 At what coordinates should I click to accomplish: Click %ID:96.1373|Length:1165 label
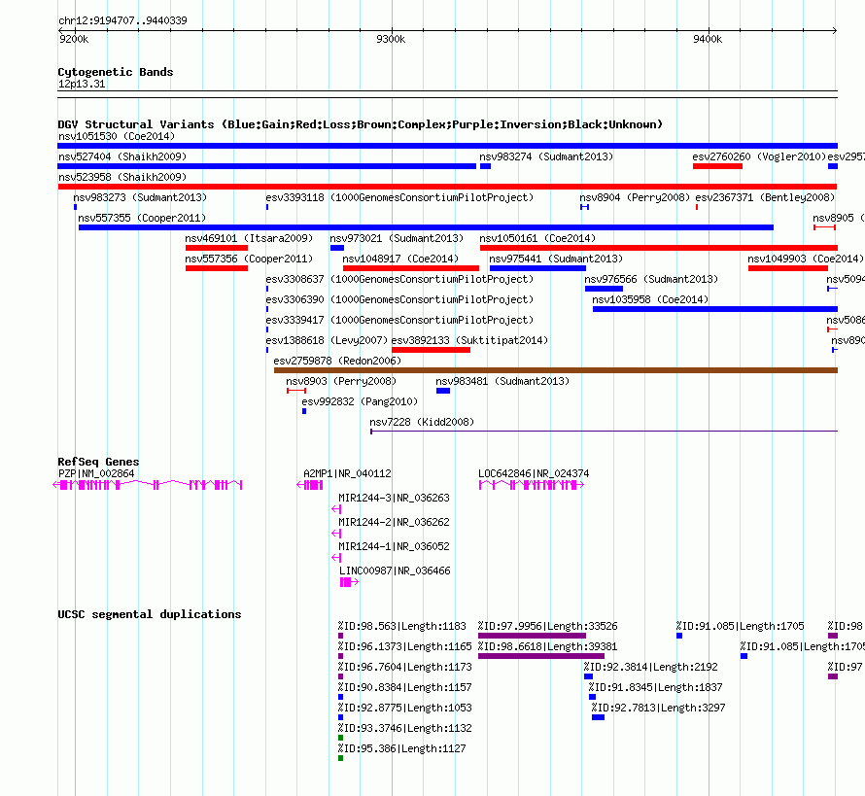(x=405, y=647)
